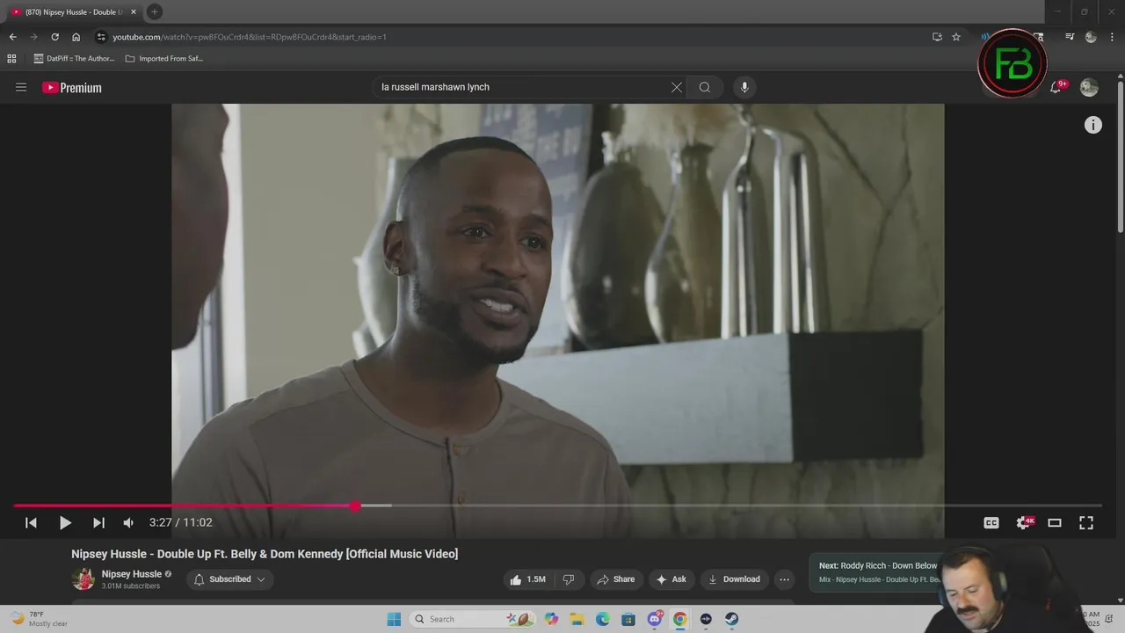Click the red playhead scrubber dot
This screenshot has height=633, width=1125.
(x=355, y=506)
